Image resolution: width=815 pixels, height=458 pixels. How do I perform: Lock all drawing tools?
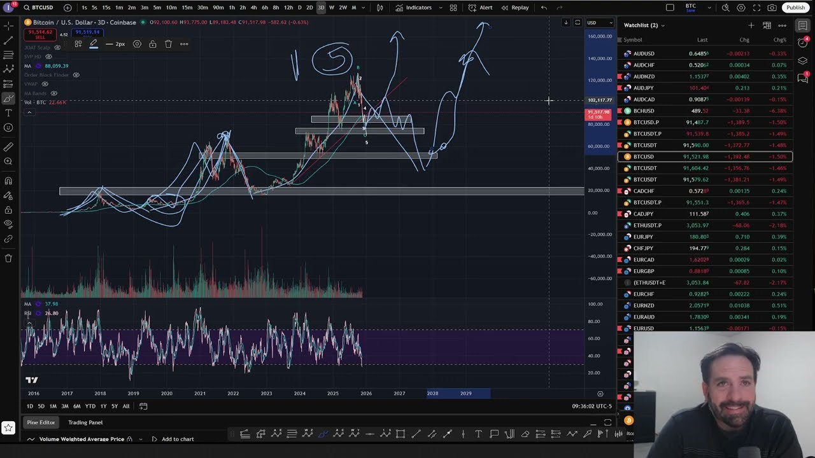pos(8,210)
